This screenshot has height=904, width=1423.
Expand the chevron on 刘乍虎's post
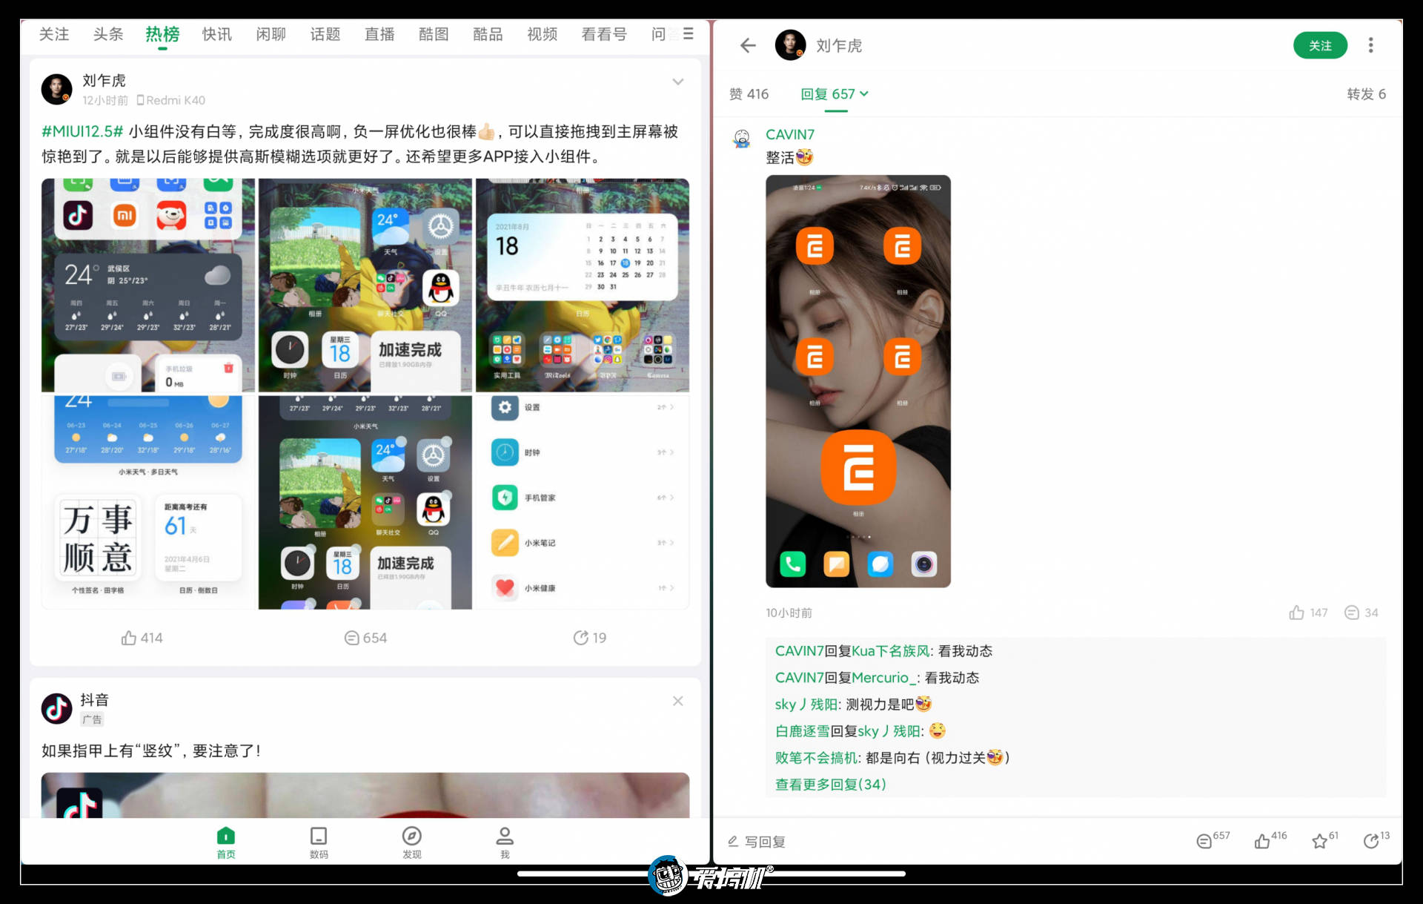pyautogui.click(x=677, y=82)
